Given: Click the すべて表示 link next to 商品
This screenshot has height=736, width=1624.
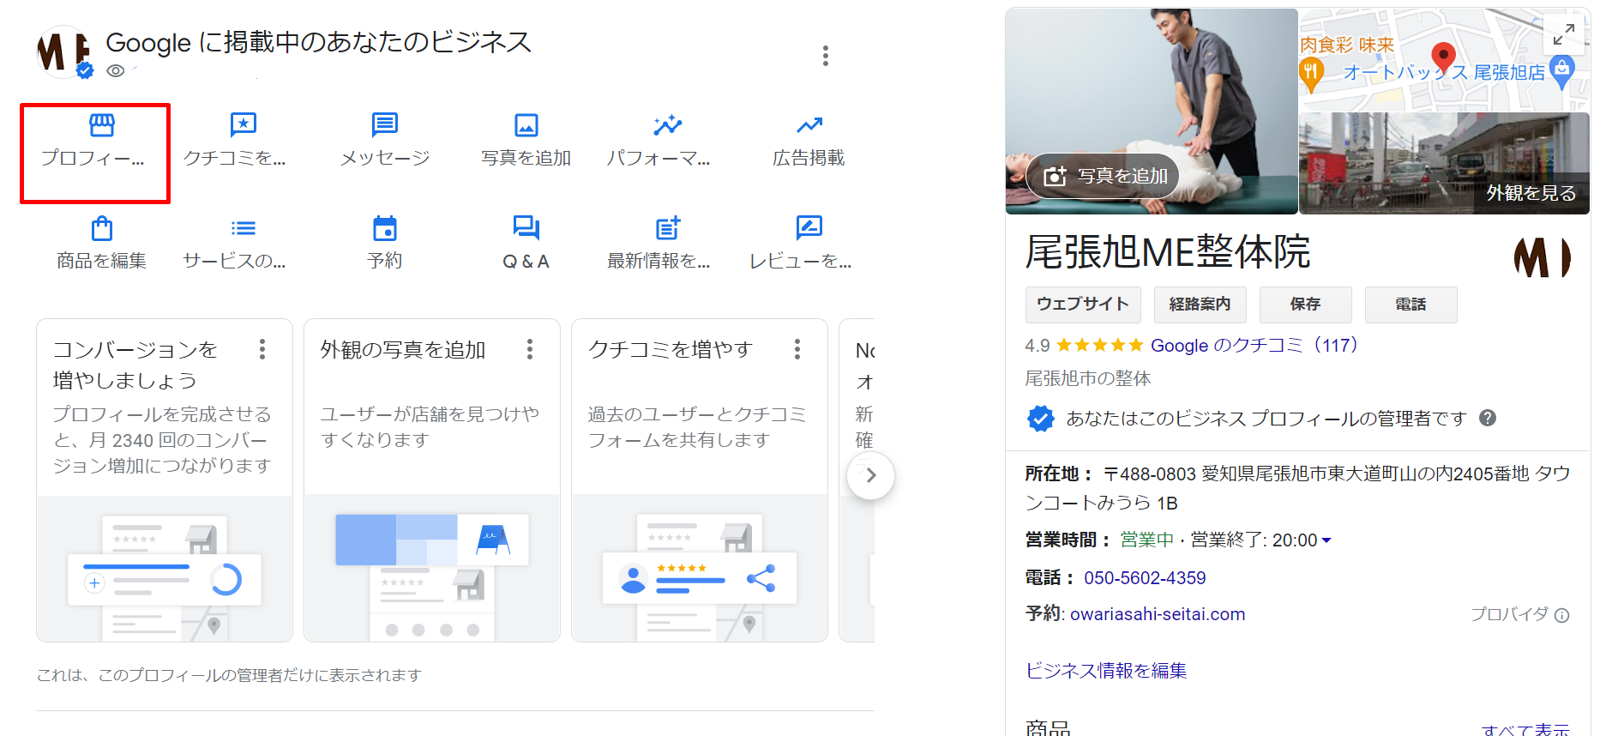Looking at the screenshot, I should [x=1525, y=730].
